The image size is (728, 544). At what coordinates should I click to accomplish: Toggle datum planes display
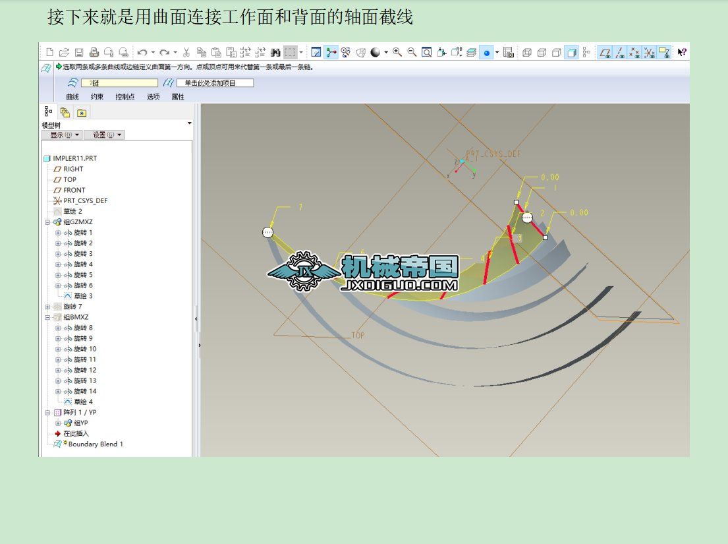pyautogui.click(x=605, y=53)
